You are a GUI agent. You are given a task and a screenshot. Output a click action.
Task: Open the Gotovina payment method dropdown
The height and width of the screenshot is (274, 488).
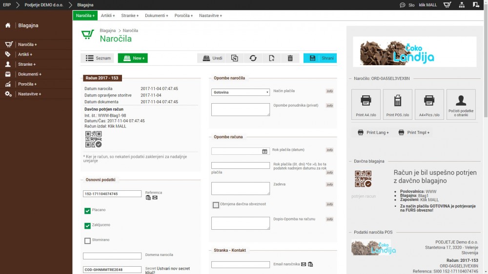[x=240, y=92]
